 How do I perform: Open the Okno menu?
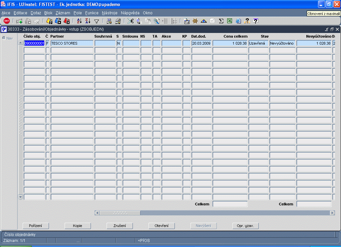pos(148,13)
